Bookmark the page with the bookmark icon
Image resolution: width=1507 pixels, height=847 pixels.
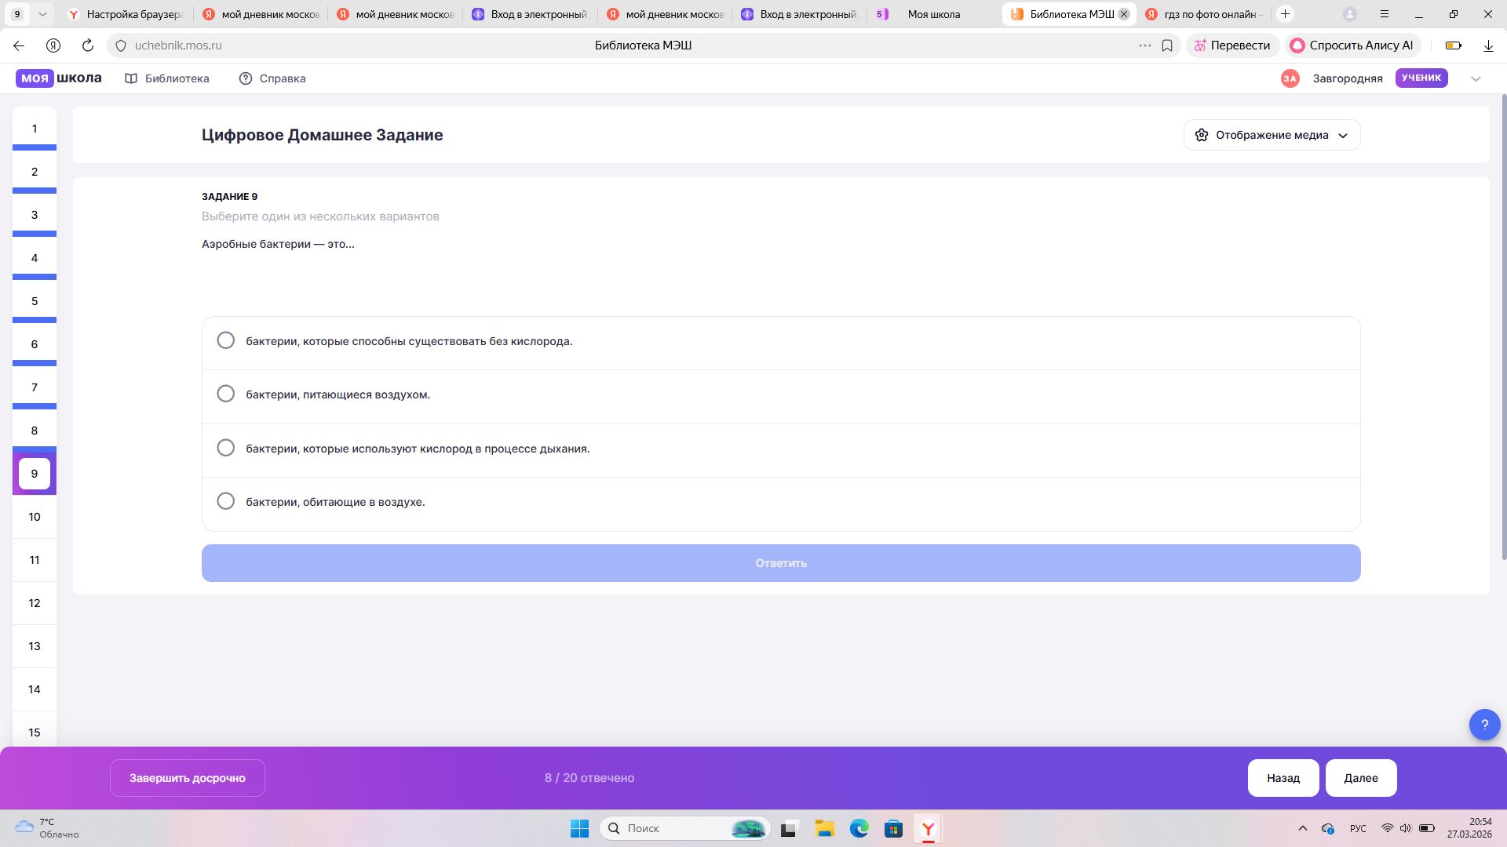[x=1167, y=45]
